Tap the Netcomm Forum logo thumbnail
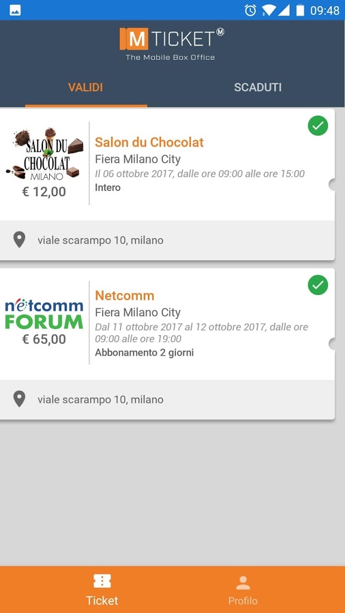 [44, 314]
